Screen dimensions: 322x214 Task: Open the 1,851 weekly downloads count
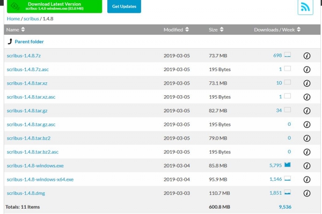(275, 193)
